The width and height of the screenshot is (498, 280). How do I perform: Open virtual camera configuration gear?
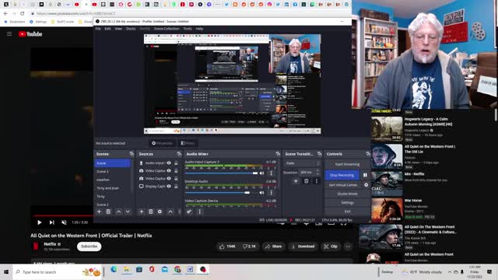366,185
